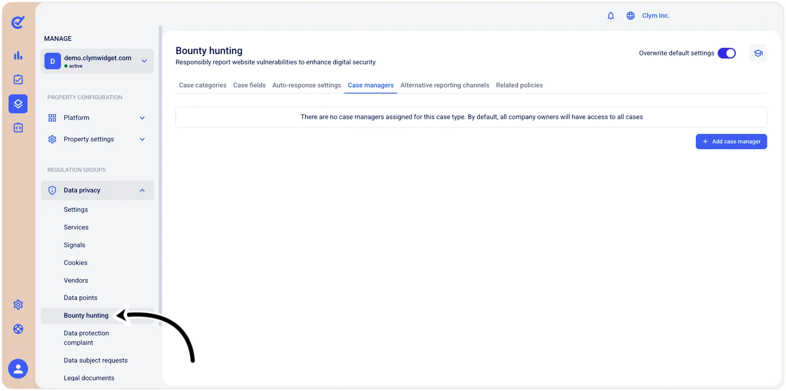Open Clym Inc. company link

click(x=656, y=16)
